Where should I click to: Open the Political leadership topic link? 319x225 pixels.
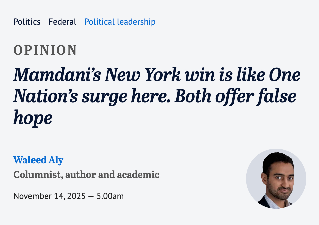point(120,22)
